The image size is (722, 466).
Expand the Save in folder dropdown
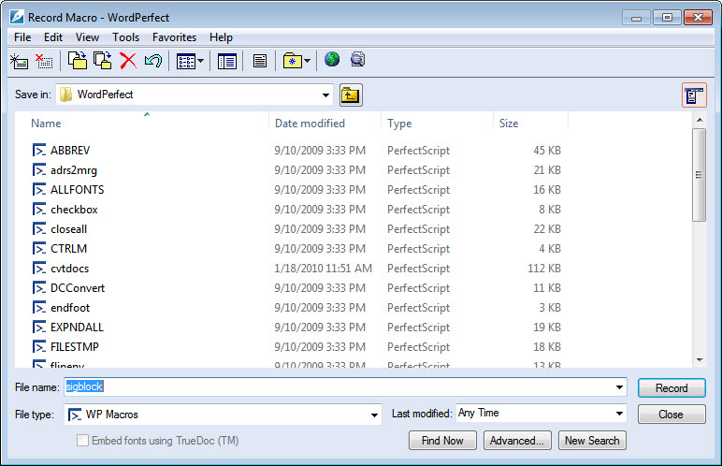[325, 95]
